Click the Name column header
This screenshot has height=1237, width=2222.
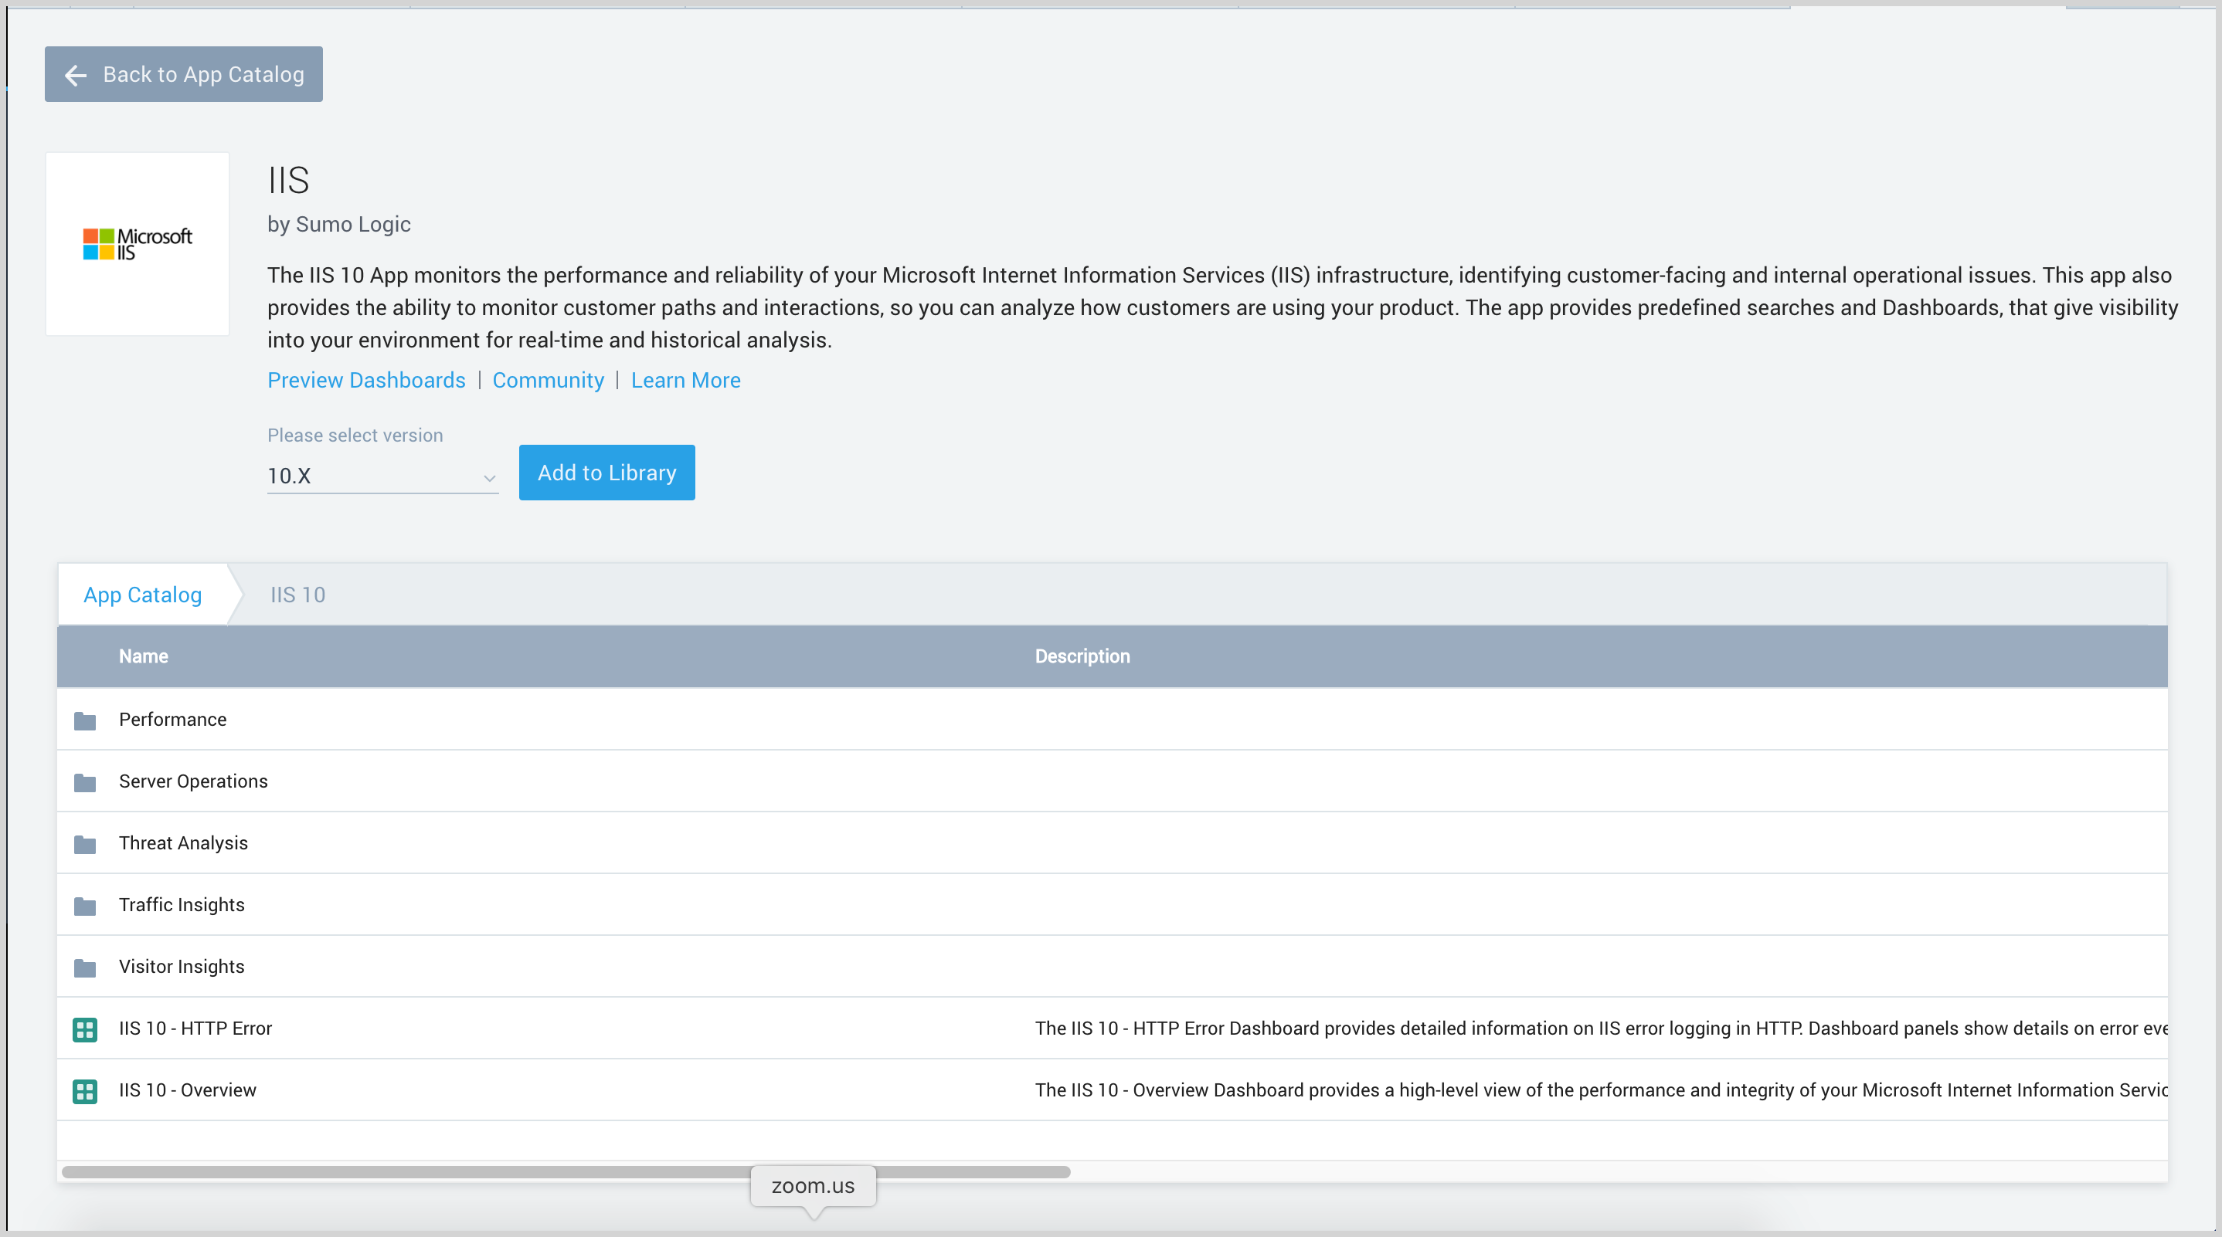pyautogui.click(x=143, y=656)
